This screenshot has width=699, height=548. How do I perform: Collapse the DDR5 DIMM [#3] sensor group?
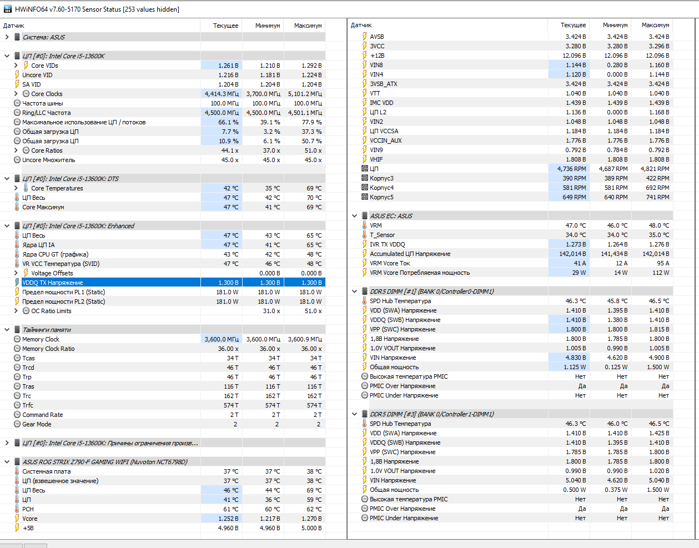(x=354, y=414)
